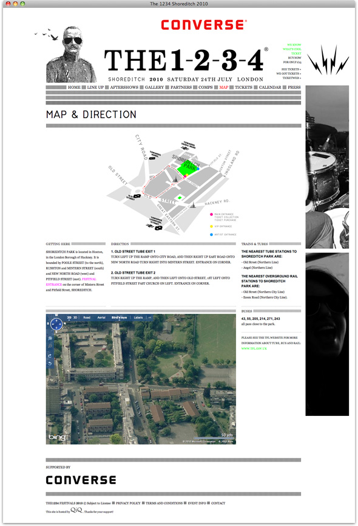This screenshot has width=358, height=526.
Task: Open TERMS AND CONDITIONS footer link
Action: pyautogui.click(x=164, y=503)
